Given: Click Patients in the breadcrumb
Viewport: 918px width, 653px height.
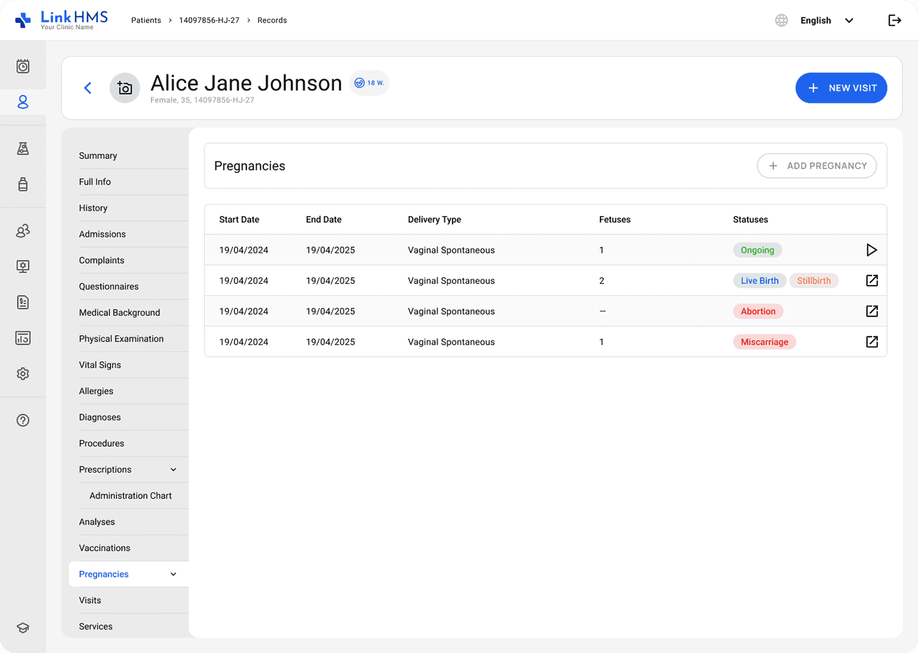Looking at the screenshot, I should click(x=146, y=21).
